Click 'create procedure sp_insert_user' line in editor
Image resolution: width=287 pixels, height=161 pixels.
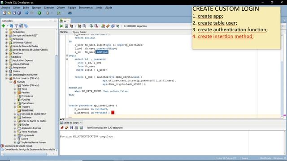pyautogui.click(x=93, y=106)
